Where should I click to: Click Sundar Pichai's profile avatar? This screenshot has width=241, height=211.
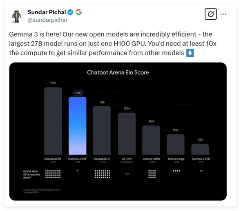(17, 16)
